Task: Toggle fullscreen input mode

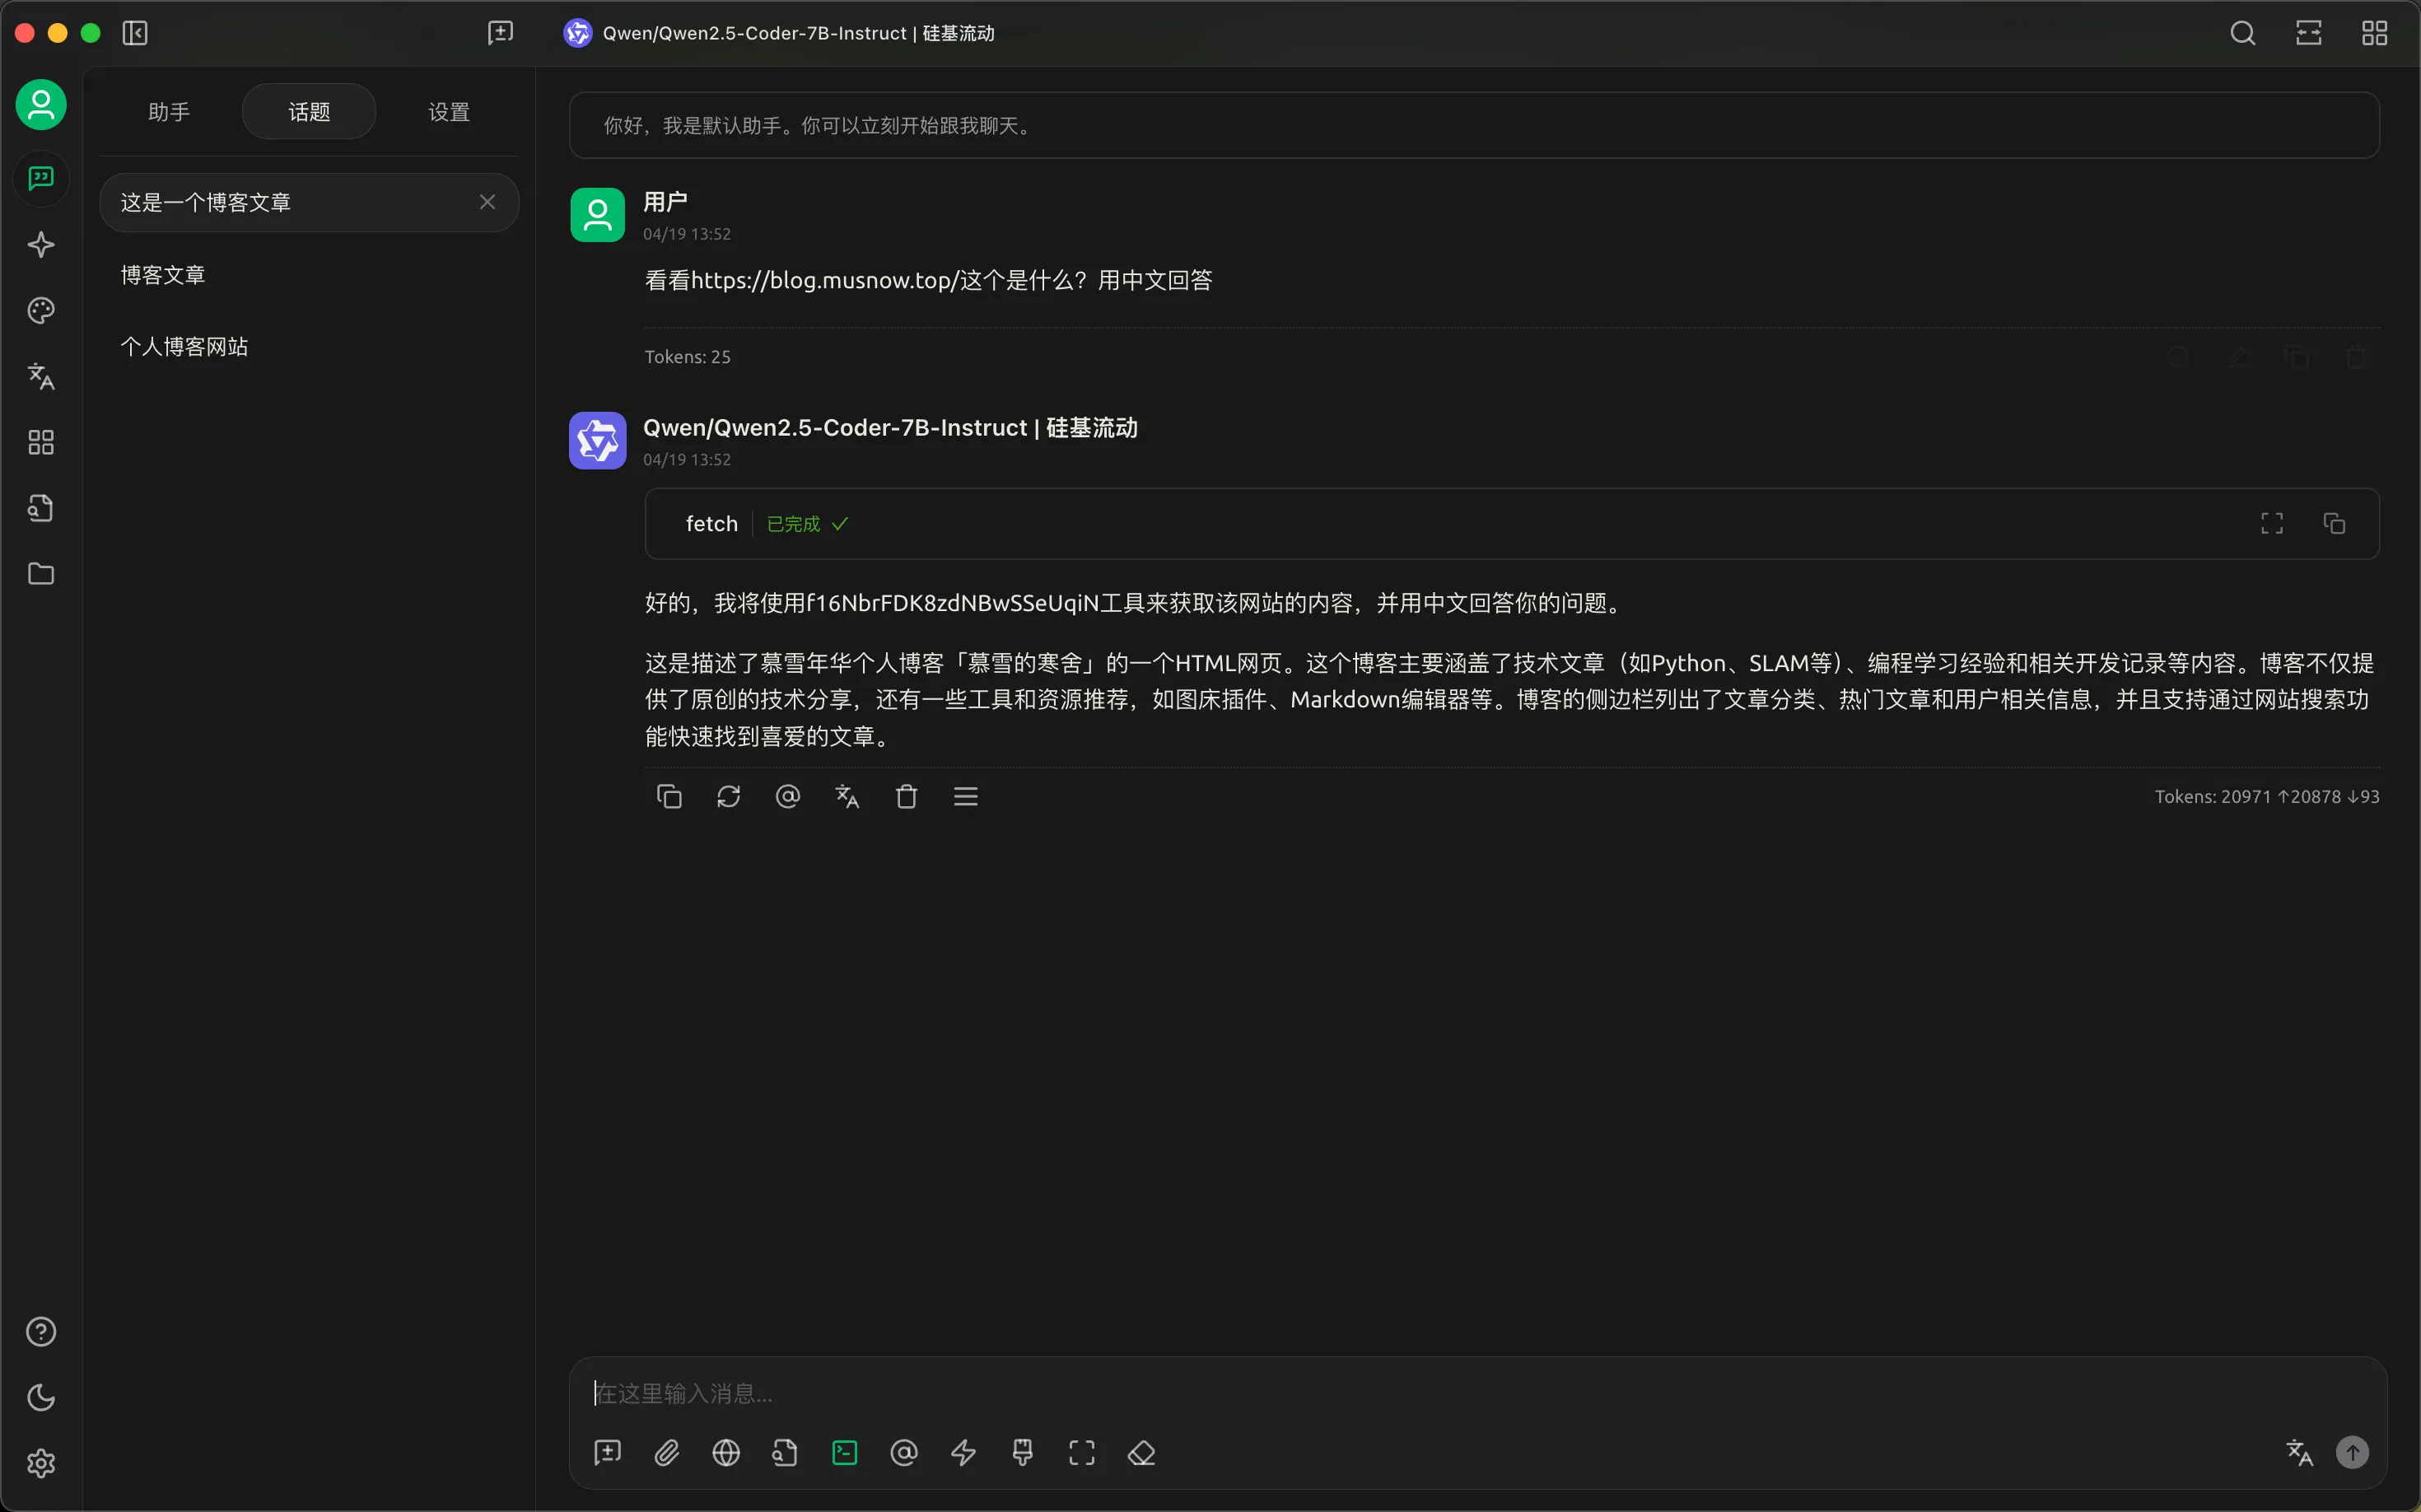Action: point(1081,1452)
